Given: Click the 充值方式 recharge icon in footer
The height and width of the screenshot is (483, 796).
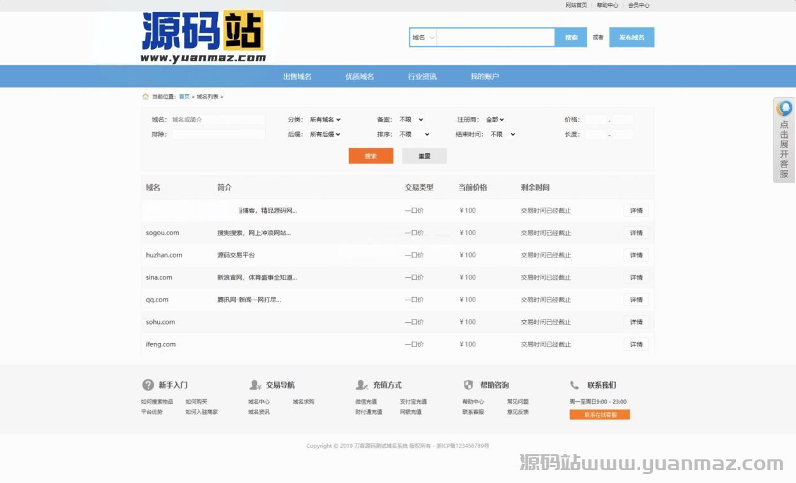Looking at the screenshot, I should [362, 385].
